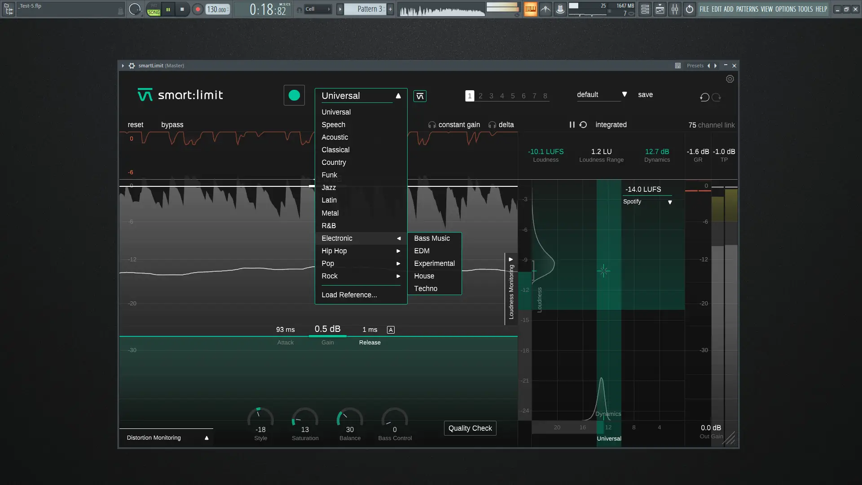Image resolution: width=862 pixels, height=485 pixels.
Task: Stop playback in FL Studio transport
Action: (182, 9)
